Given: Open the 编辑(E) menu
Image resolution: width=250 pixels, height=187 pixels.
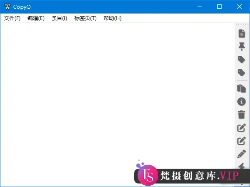Looking at the screenshot, I should (x=36, y=18).
